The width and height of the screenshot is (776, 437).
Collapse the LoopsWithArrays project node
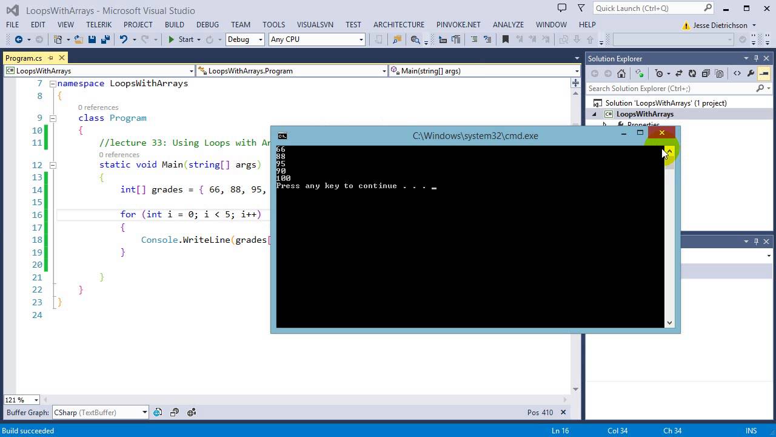[595, 114]
